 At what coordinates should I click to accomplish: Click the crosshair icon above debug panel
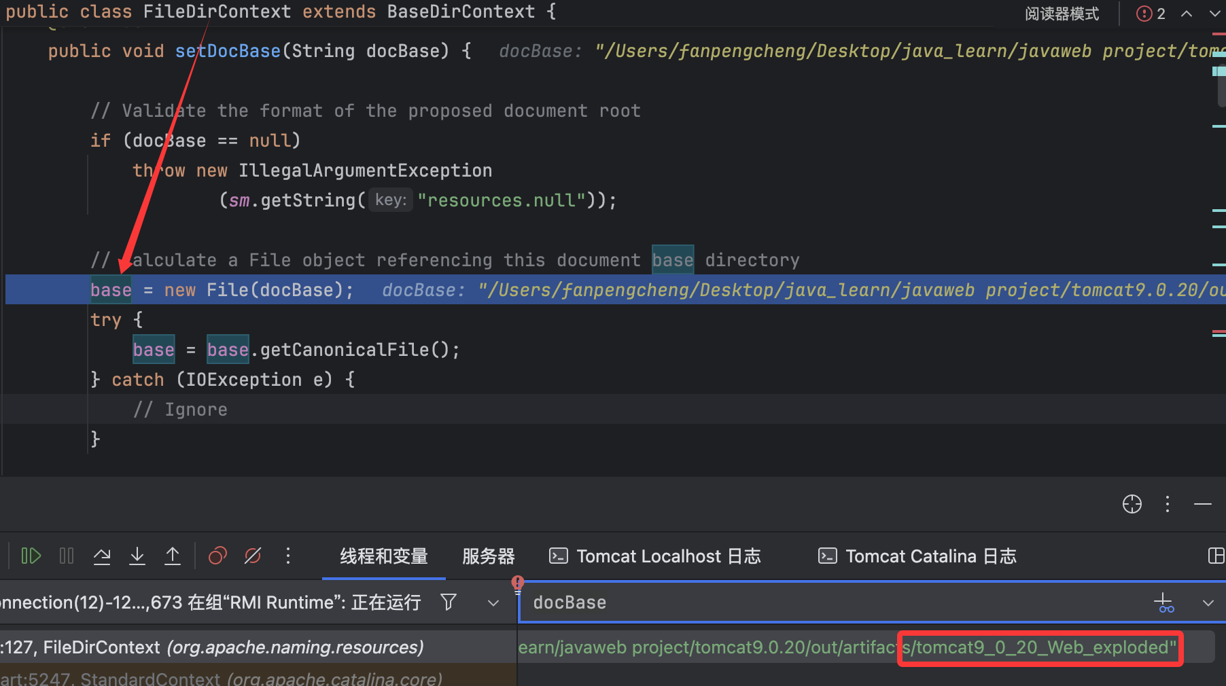[x=1132, y=504]
